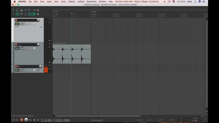Open the Apple menu
The height and width of the screenshot is (123, 219).
[14, 1]
